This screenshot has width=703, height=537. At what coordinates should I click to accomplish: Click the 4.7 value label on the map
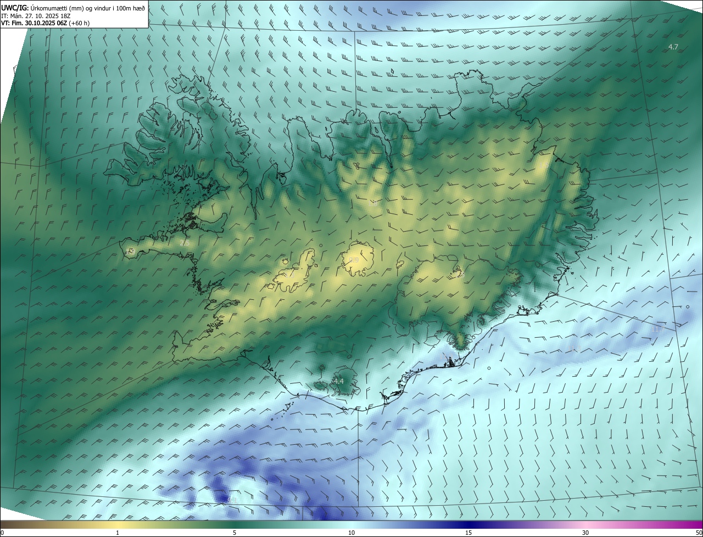(x=673, y=47)
